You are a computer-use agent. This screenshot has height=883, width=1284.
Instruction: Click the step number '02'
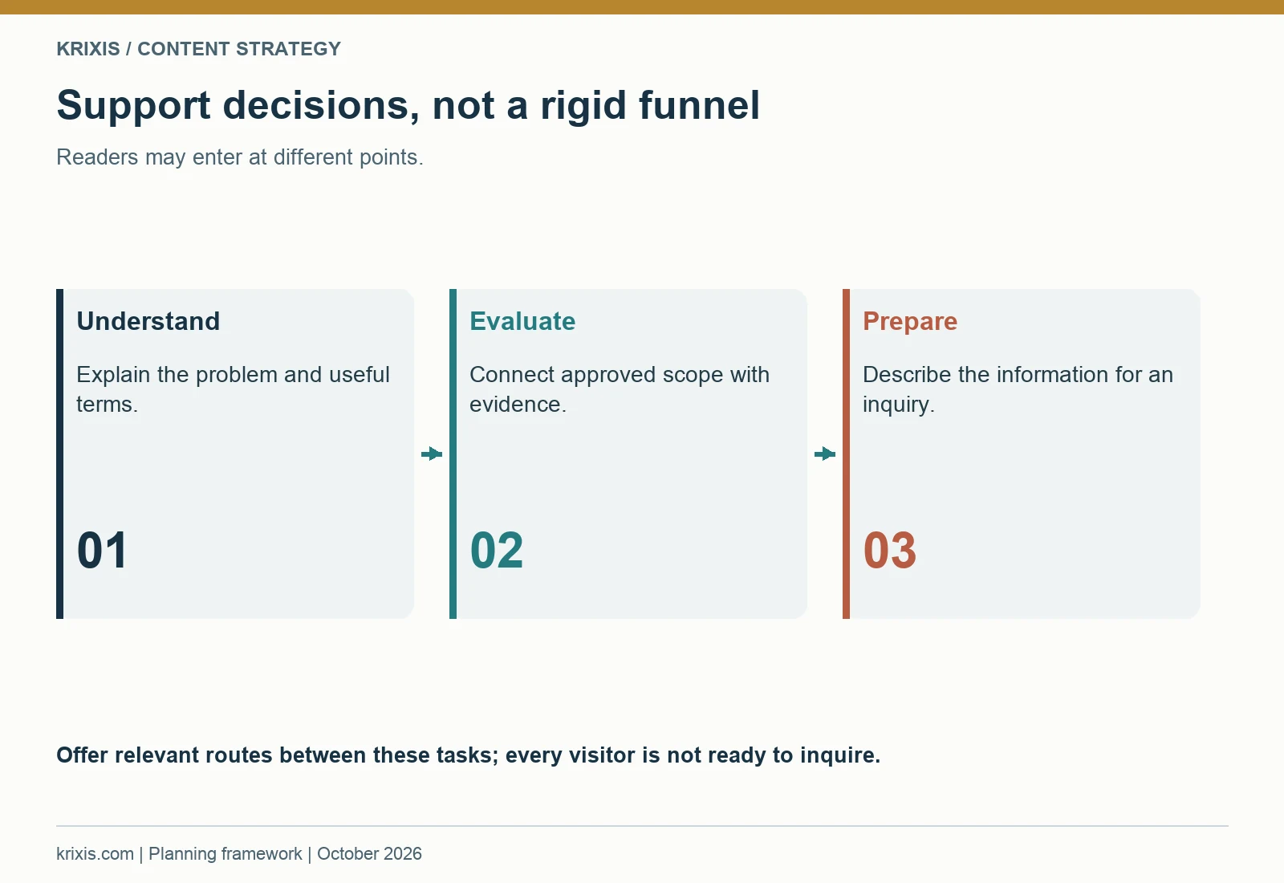pyautogui.click(x=497, y=551)
